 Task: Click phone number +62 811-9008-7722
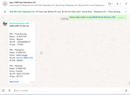24,58
